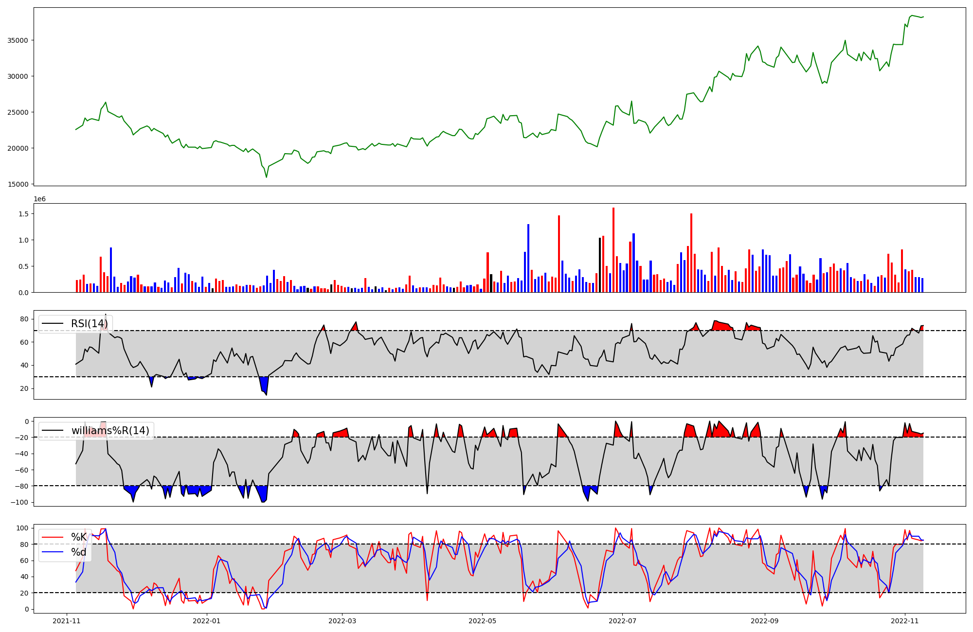The width and height of the screenshot is (973, 632).
Task: Click the %K legend entry
Action: (x=78, y=537)
